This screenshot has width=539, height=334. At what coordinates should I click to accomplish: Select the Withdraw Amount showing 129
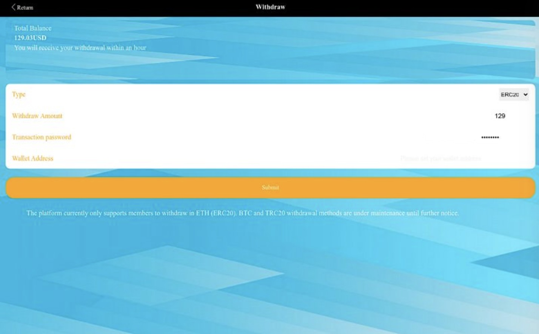(x=501, y=116)
